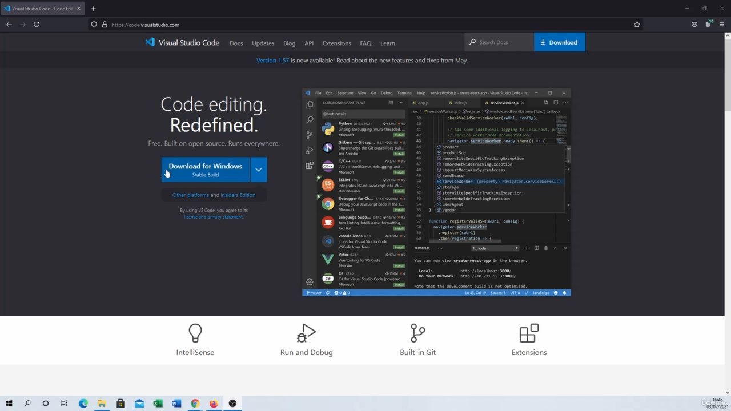The height and width of the screenshot is (411, 731).
Task: Click the Run and Debug feature label
Action: tap(306, 352)
